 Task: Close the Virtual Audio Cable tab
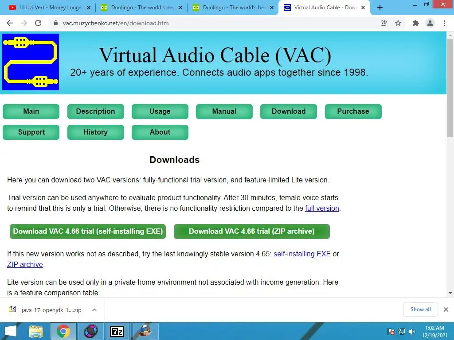363,8
